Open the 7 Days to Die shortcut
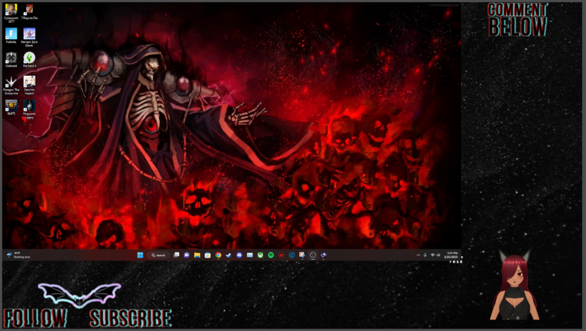Image resolution: width=586 pixels, height=331 pixels. (x=29, y=12)
